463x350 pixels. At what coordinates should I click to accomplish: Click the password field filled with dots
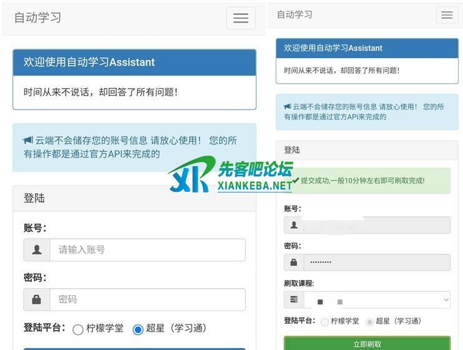click(x=377, y=262)
